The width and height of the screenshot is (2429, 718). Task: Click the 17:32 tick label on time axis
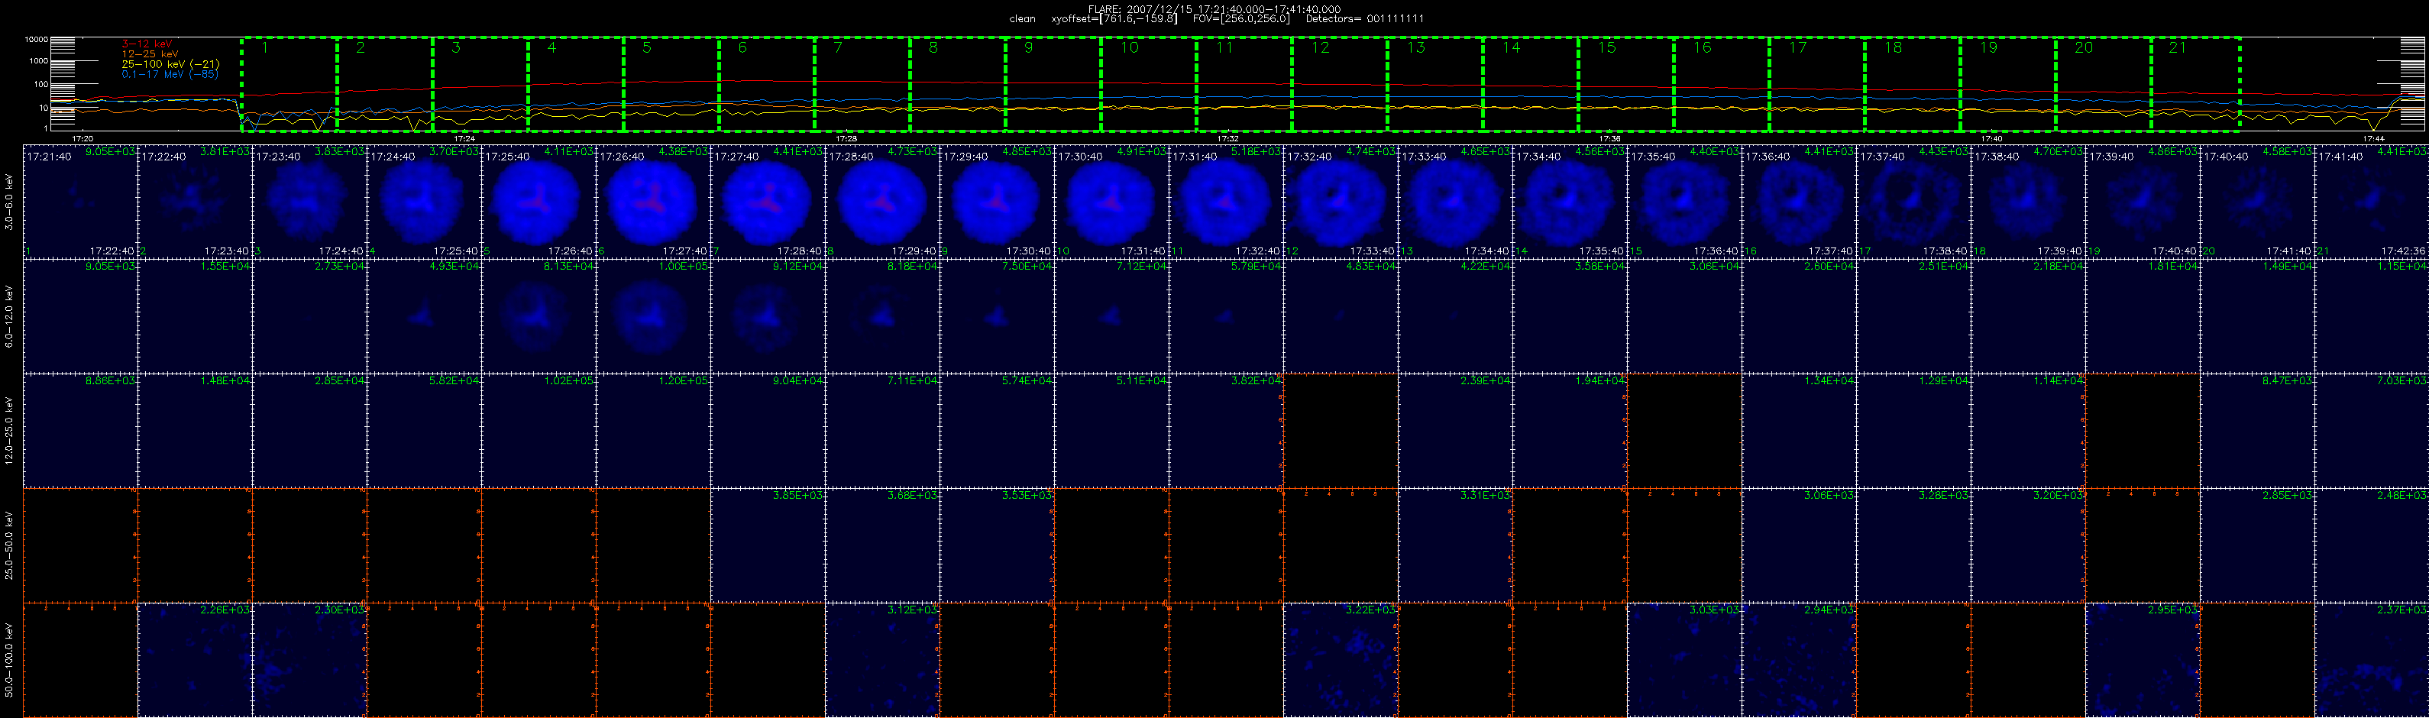click(1227, 139)
